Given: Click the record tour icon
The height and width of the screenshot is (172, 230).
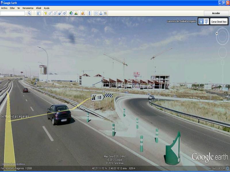Looking at the screenshot, I should [65, 13].
